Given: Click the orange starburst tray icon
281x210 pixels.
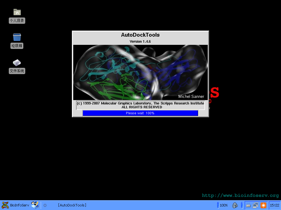Looking at the screenshot, I should [x=263, y=205].
